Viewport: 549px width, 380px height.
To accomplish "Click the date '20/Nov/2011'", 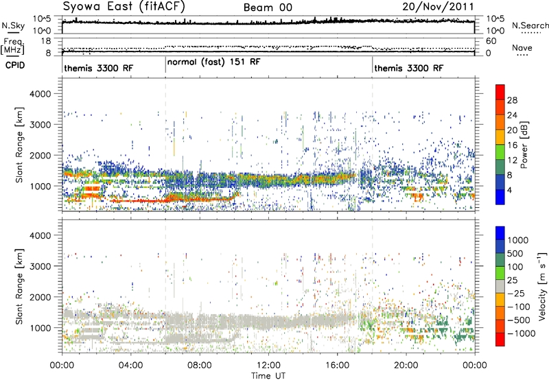I will coord(438,7).
